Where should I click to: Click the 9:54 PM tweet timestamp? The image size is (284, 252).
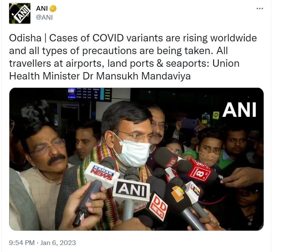tap(22, 243)
